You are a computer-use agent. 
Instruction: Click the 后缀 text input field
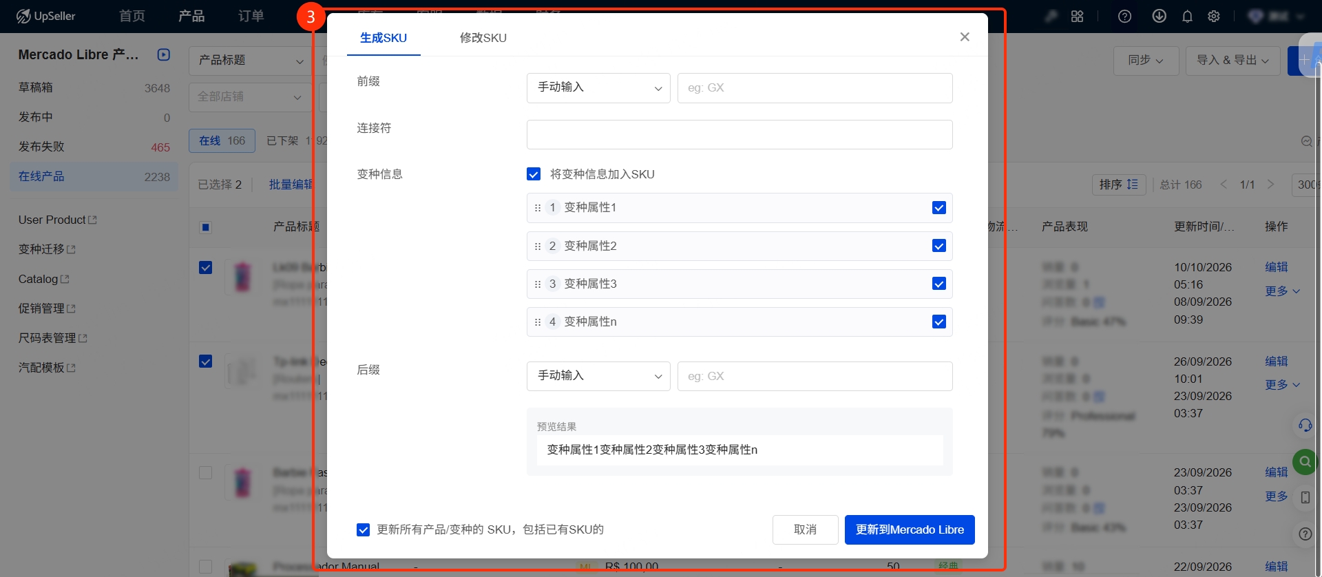[x=815, y=377]
